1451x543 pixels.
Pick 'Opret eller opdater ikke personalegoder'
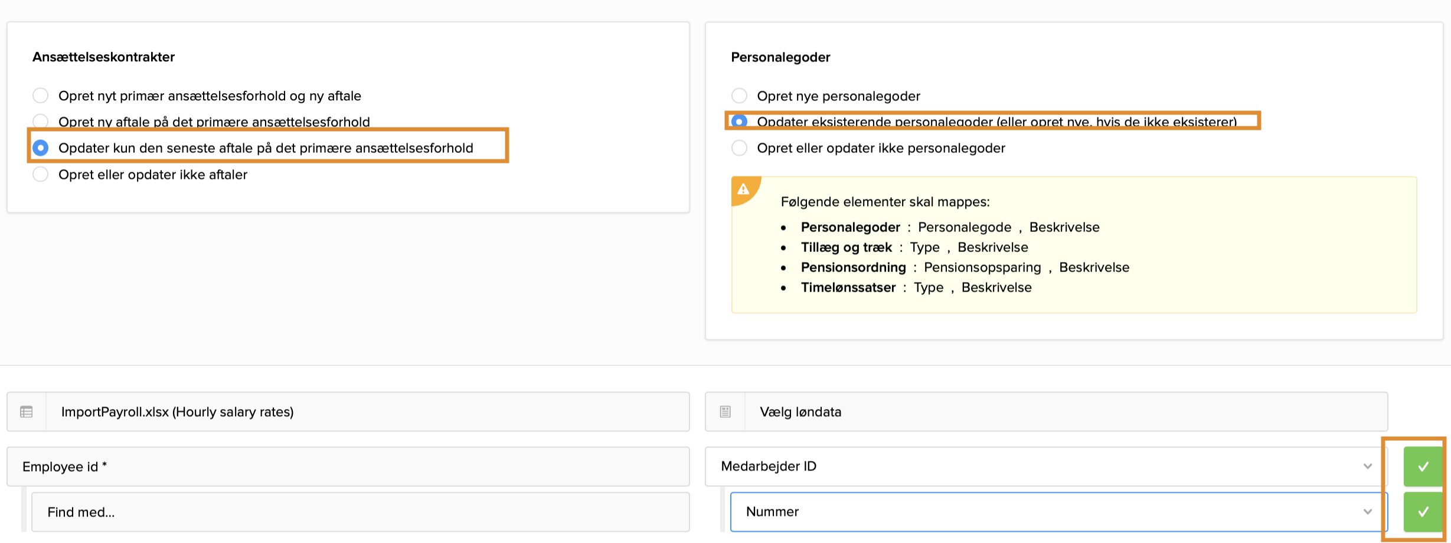tap(739, 148)
